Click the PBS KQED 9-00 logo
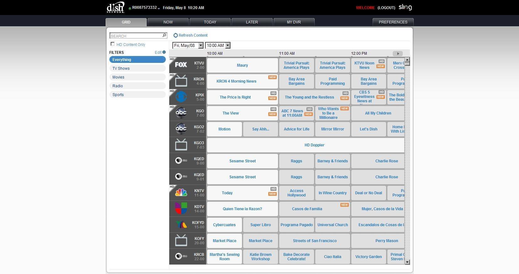The height and width of the screenshot is (274, 519). click(x=181, y=160)
